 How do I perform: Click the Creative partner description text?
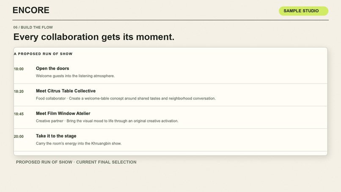click(x=107, y=121)
